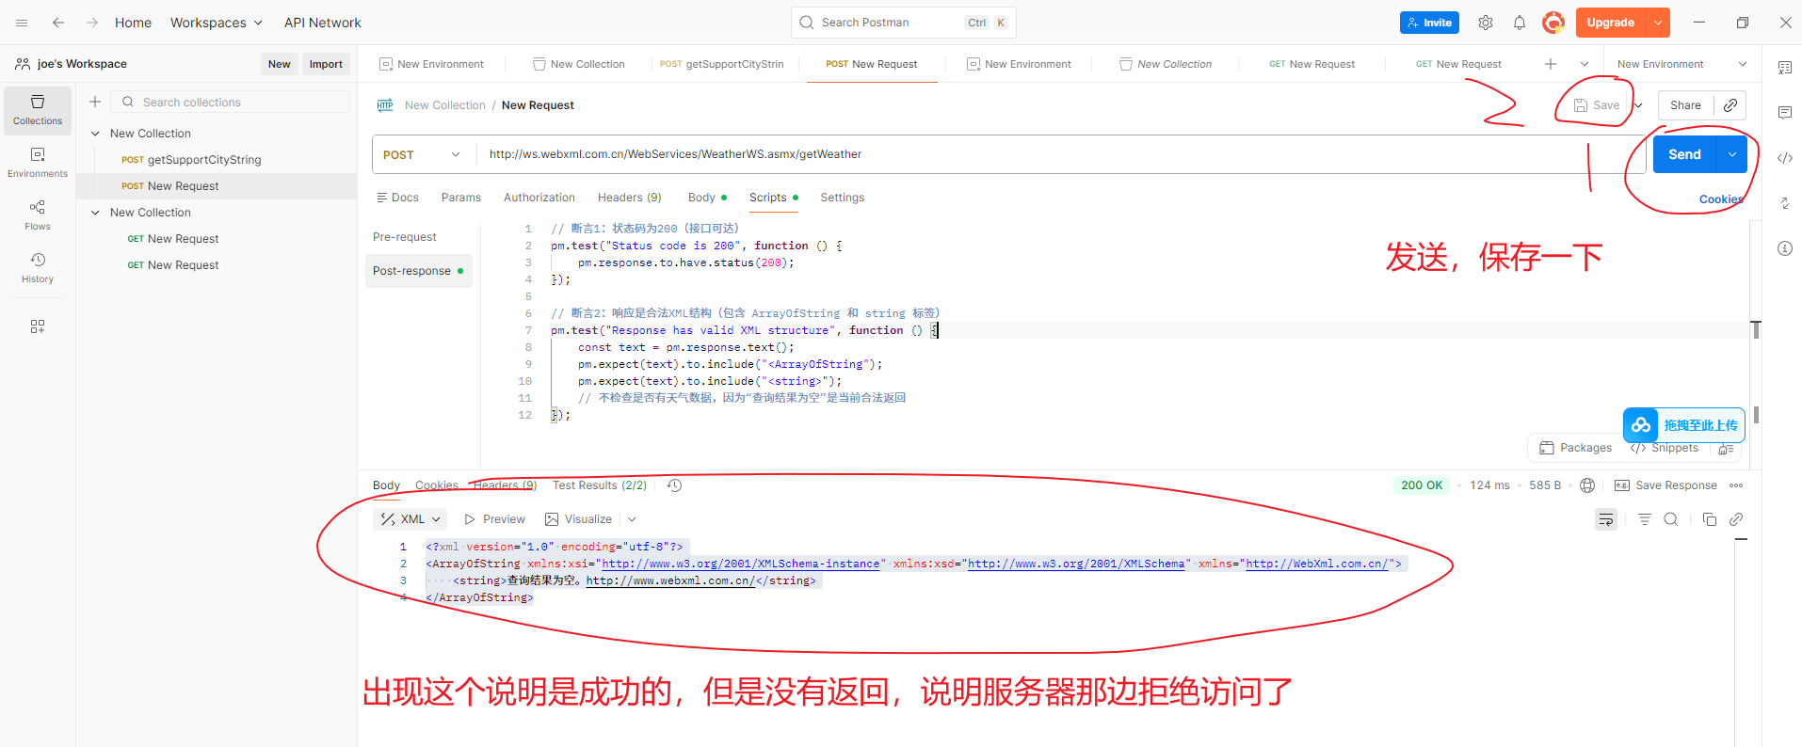
Task: Create new collection with plus icon
Action: coord(95,102)
